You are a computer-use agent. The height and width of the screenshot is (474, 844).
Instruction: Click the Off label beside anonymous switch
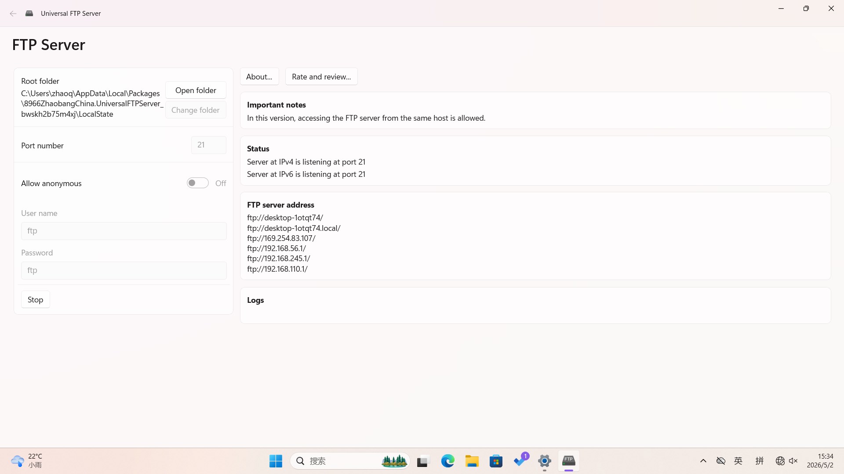pos(221,183)
